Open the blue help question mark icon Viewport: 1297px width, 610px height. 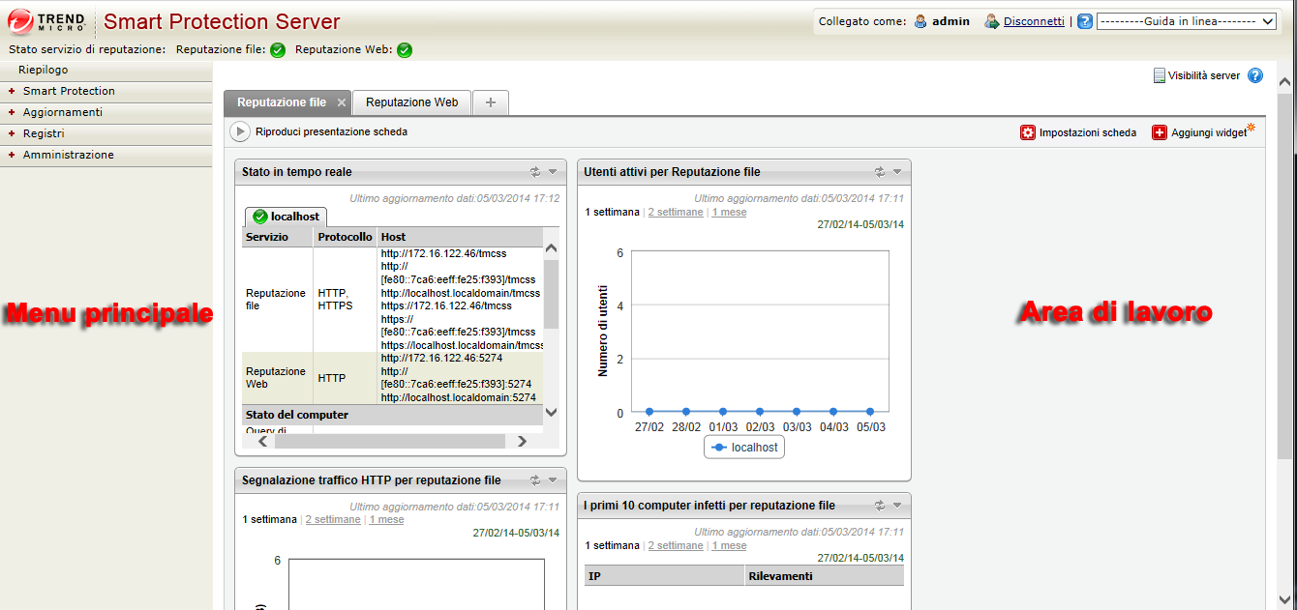pos(1255,75)
